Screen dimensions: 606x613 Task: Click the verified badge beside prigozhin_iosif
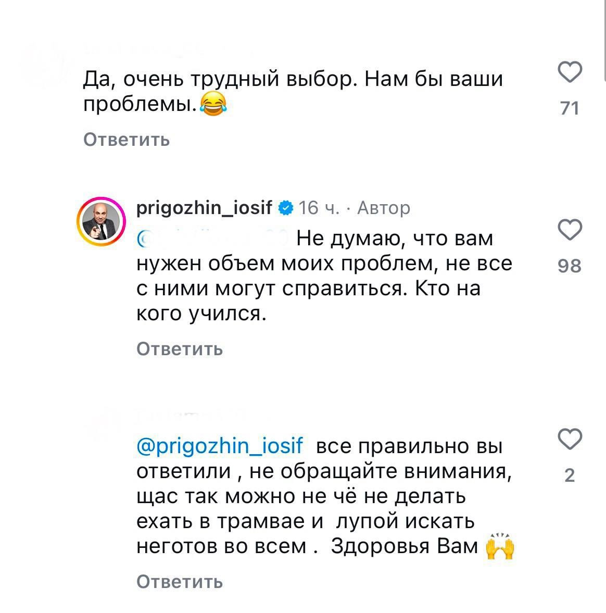(x=285, y=207)
